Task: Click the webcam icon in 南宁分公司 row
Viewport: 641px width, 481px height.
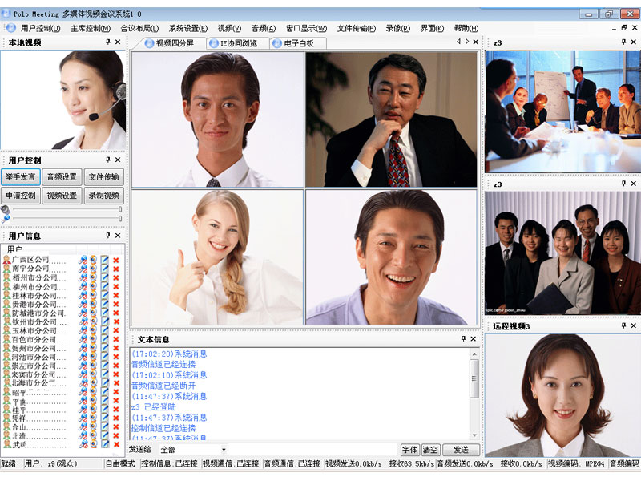Action: click(x=93, y=269)
